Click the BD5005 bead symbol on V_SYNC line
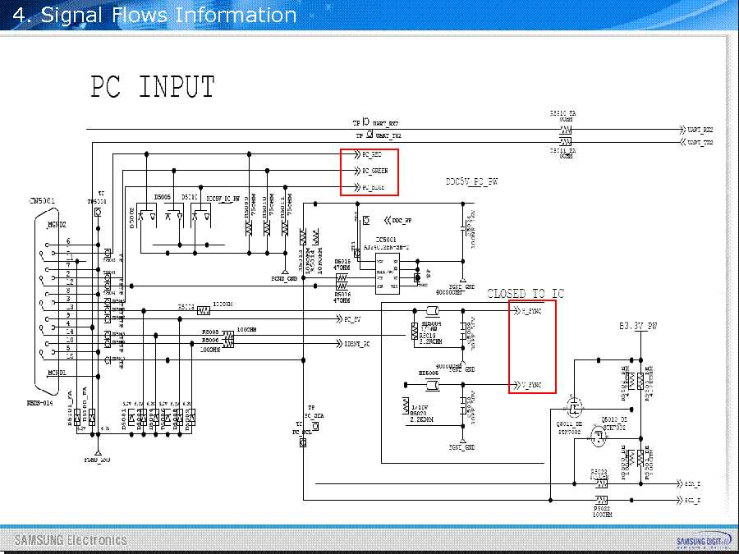 432,386
